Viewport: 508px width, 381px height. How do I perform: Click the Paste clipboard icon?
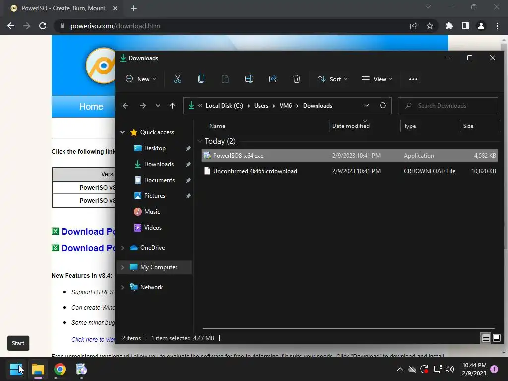(x=225, y=79)
